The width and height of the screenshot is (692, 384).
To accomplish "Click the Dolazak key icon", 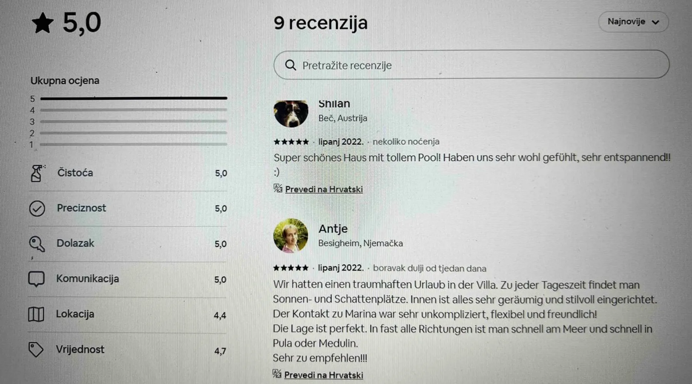I will pyautogui.click(x=37, y=244).
